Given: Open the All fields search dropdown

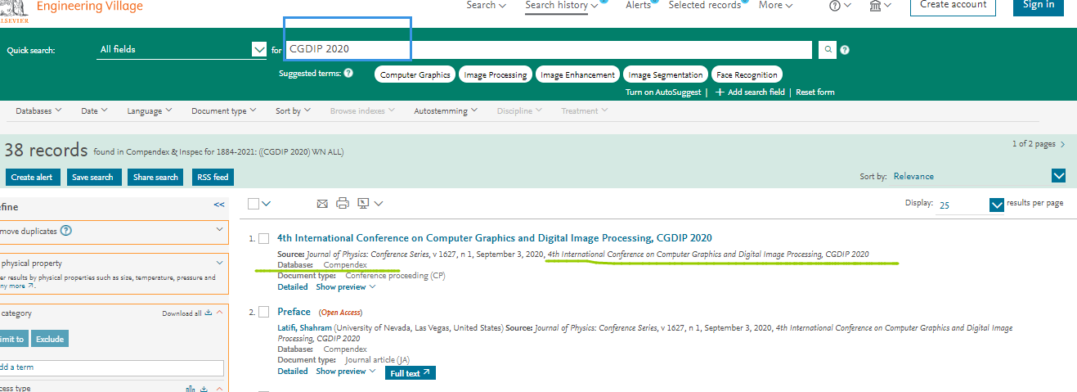Looking at the screenshot, I should click(258, 50).
